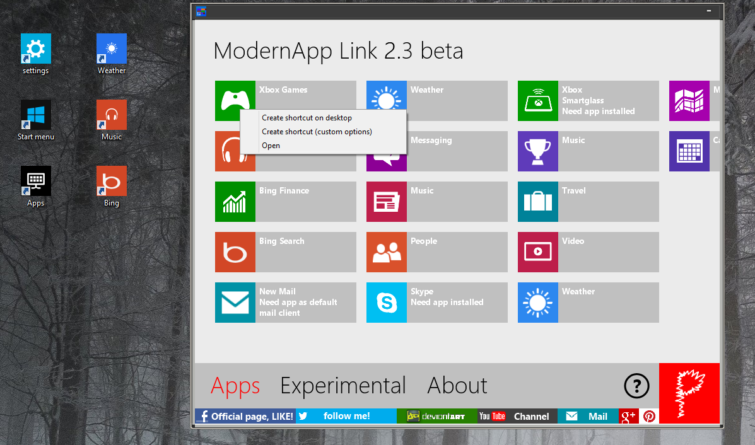Open the YouTube Channel link
755x445 pixels.
coord(517,416)
